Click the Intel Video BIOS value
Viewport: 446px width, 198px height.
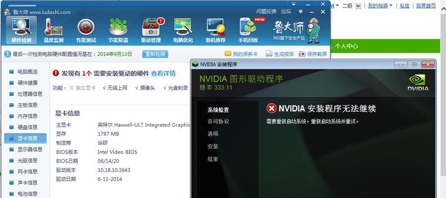click(x=117, y=152)
